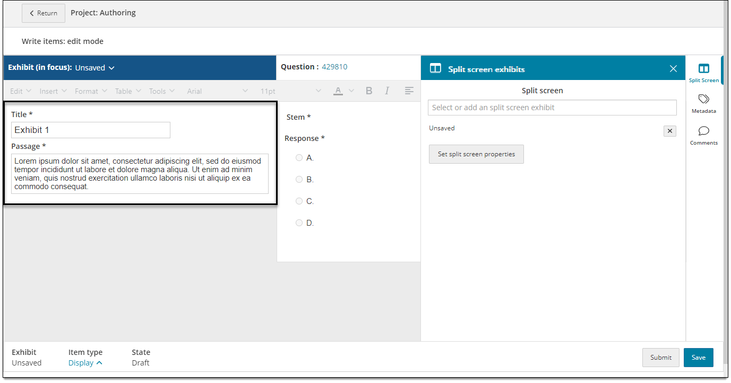Select response option A radio button
Screen dimensions: 731x383
(299, 158)
